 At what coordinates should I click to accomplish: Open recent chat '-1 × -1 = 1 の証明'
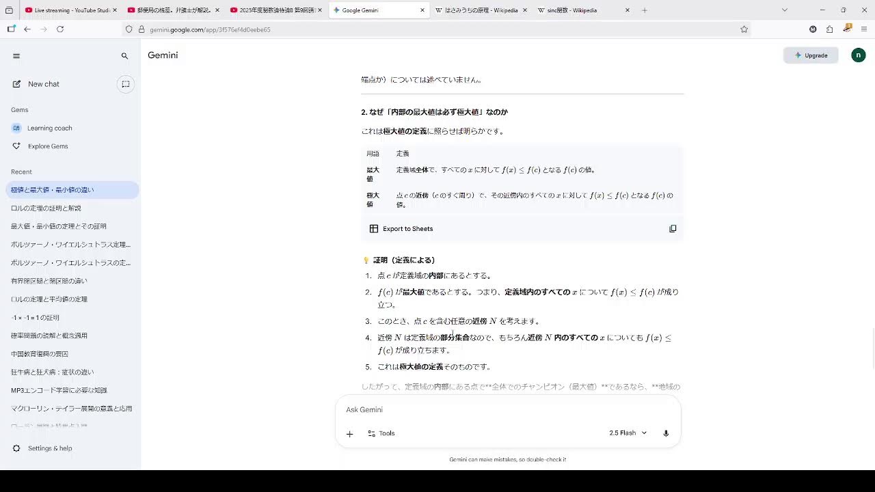pyautogui.click(x=36, y=318)
